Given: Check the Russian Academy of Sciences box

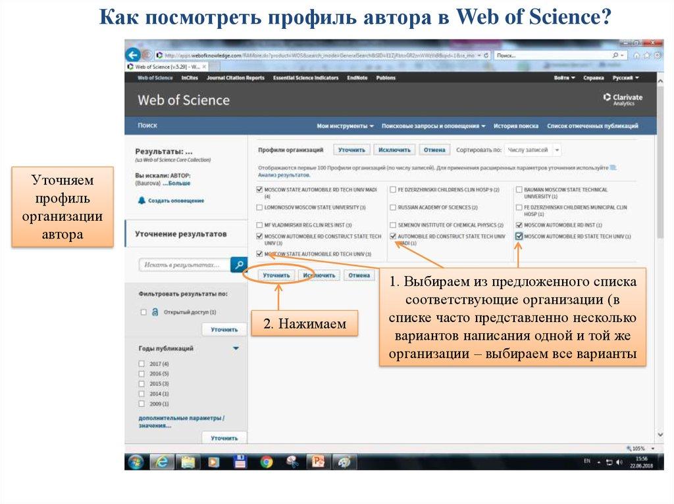Looking at the screenshot, I should pos(392,208).
